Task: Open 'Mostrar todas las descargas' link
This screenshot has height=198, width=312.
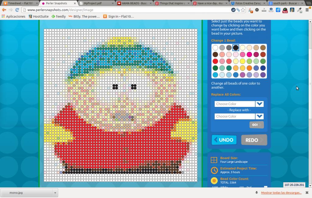Action: [x=281, y=193]
